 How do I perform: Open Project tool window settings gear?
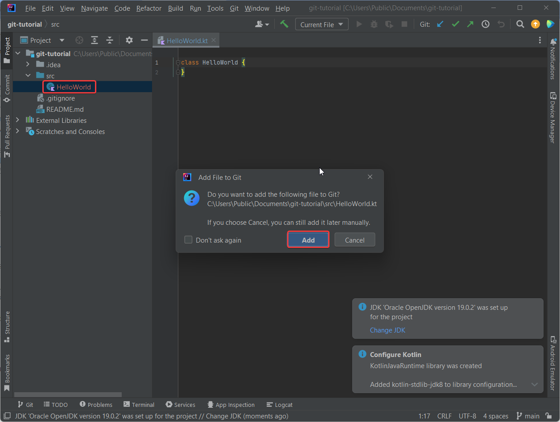tap(129, 40)
